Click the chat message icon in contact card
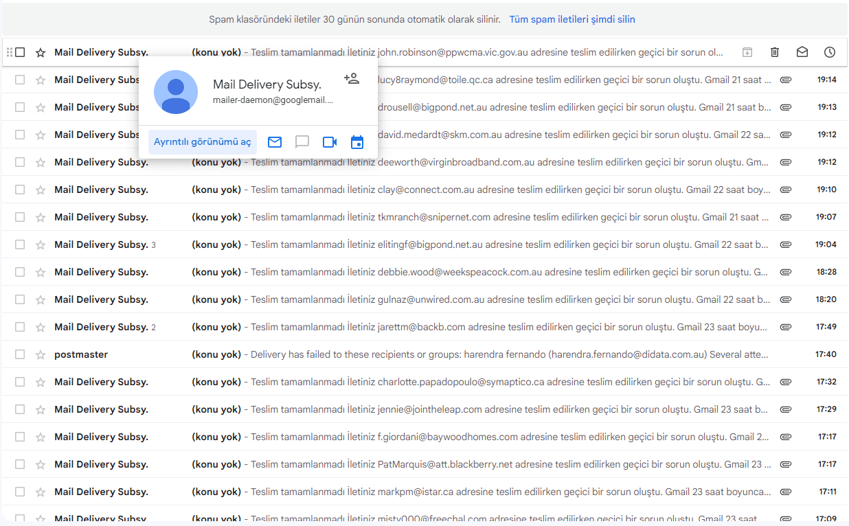The image size is (849, 526). click(302, 142)
